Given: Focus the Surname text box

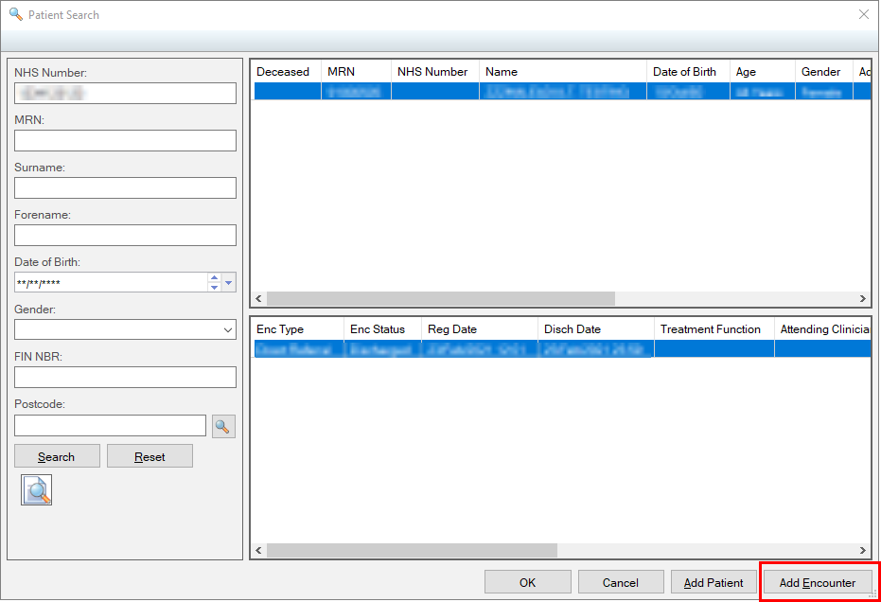Looking at the screenshot, I should pos(125,187).
